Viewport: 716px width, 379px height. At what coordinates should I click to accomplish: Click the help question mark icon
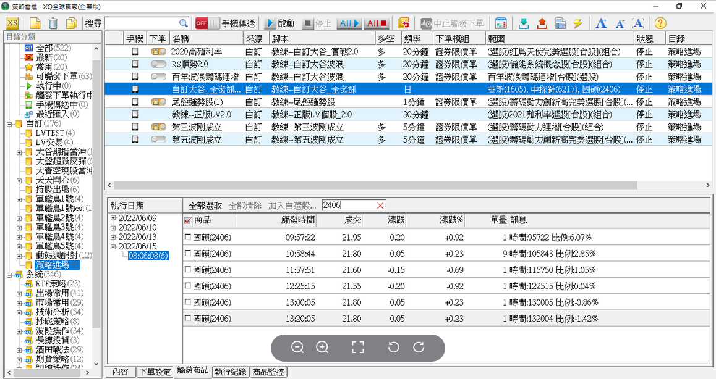click(x=660, y=23)
